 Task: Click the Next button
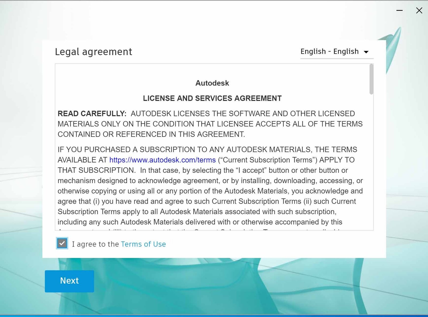click(69, 281)
